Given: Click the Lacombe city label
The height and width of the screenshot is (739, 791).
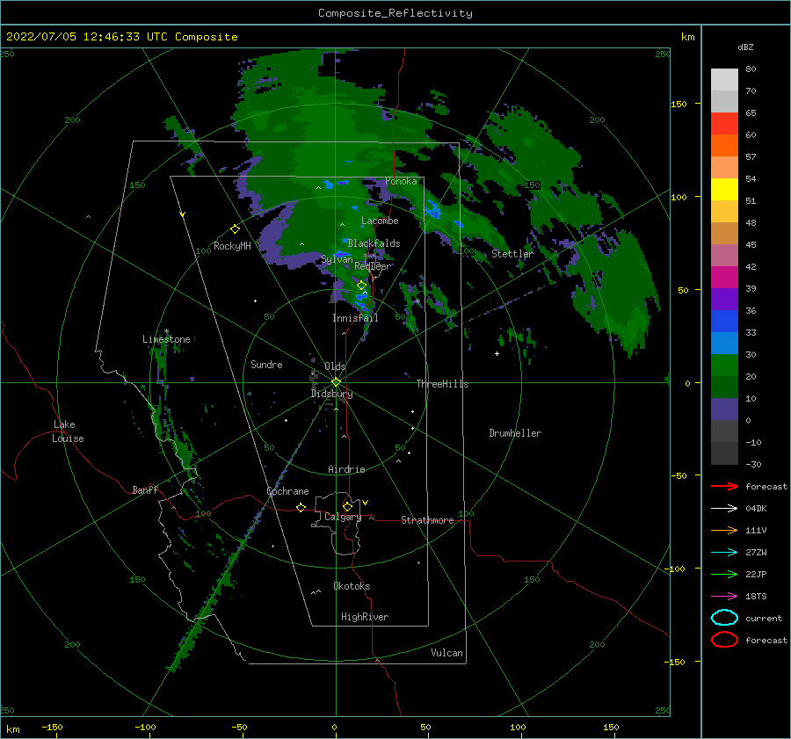Looking at the screenshot, I should pyautogui.click(x=380, y=221).
